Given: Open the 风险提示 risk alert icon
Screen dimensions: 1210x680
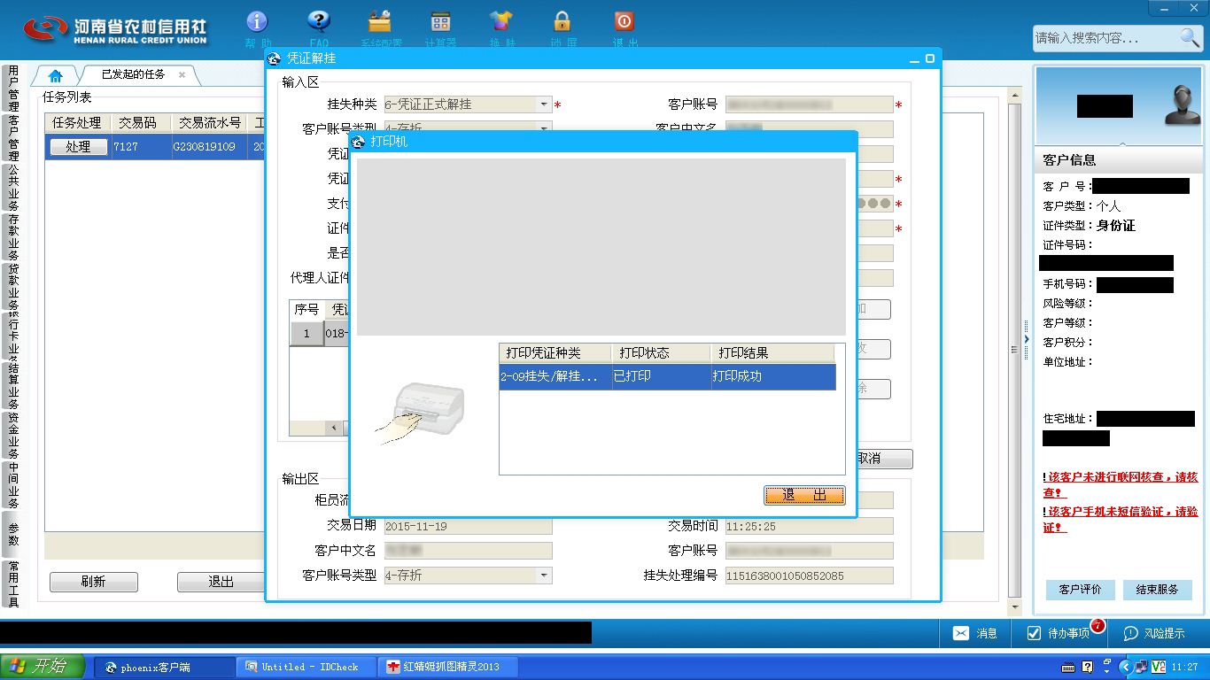Looking at the screenshot, I should point(1154,633).
